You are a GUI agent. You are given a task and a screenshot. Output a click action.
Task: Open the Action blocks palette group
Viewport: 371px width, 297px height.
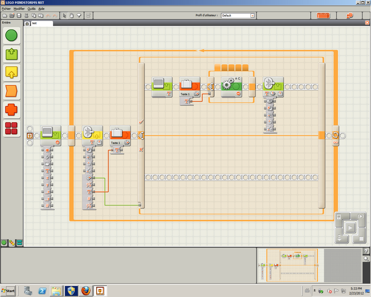point(11,54)
